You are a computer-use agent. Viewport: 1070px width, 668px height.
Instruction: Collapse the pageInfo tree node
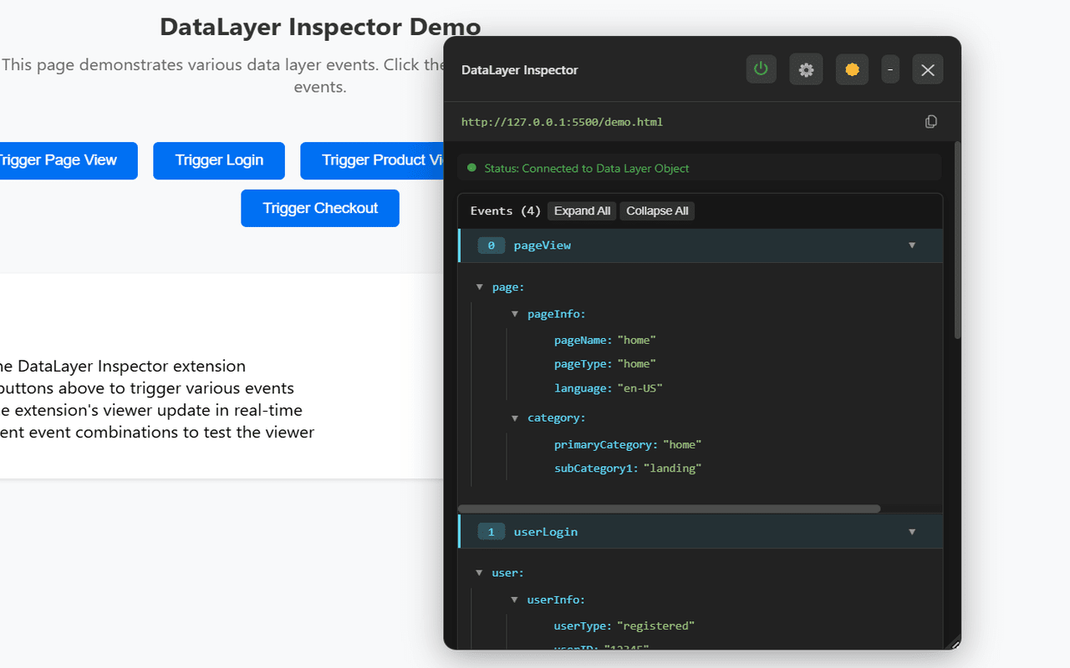click(x=515, y=313)
